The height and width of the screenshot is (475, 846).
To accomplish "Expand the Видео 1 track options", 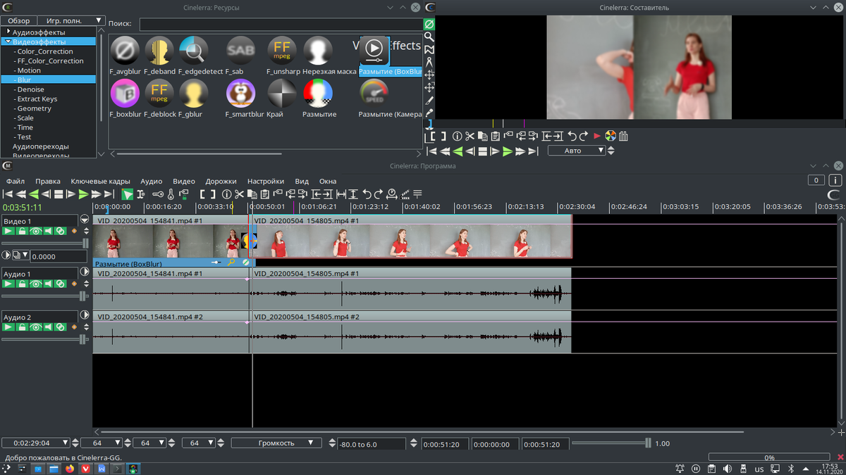I will click(x=85, y=220).
